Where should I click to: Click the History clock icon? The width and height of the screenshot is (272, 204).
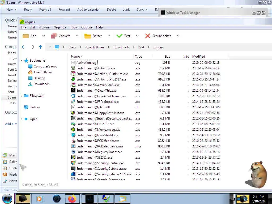click(x=26, y=107)
